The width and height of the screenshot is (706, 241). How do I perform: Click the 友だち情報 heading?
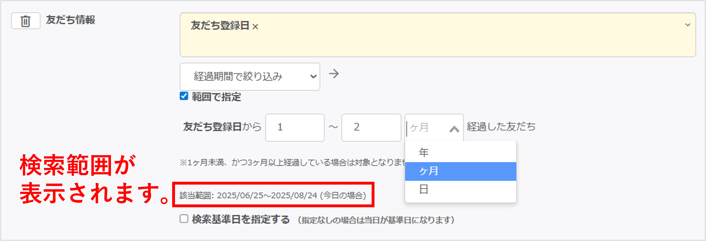tap(71, 20)
